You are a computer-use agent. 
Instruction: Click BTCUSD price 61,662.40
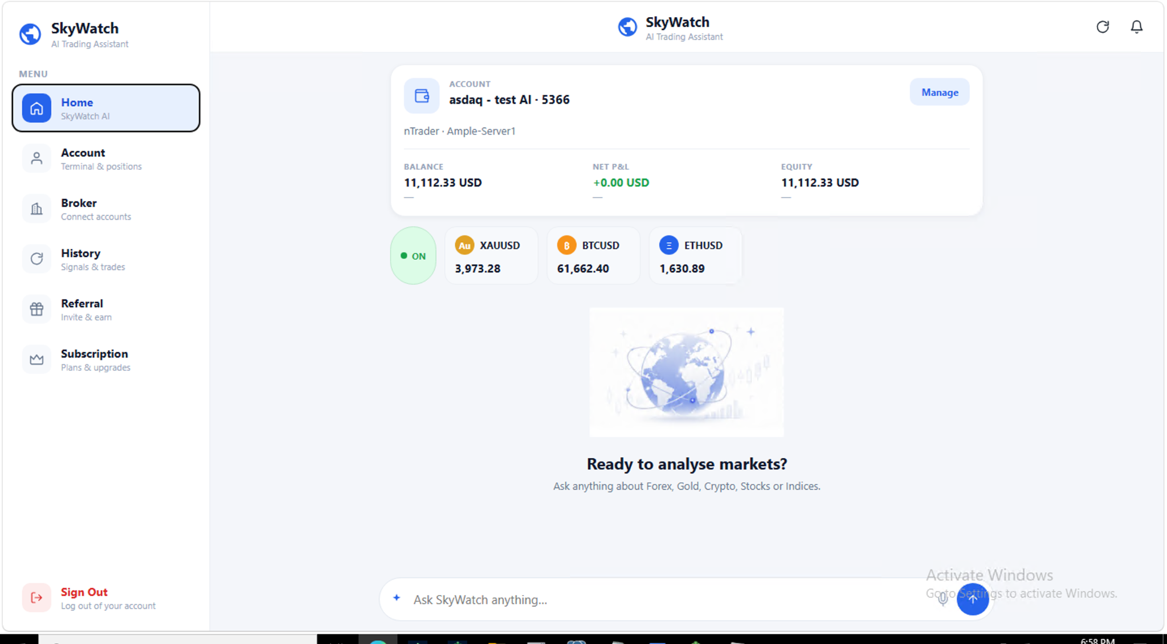click(x=583, y=268)
